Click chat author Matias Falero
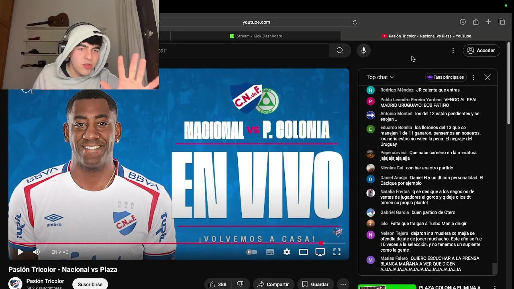The height and width of the screenshot is (289, 514). tap(394, 258)
